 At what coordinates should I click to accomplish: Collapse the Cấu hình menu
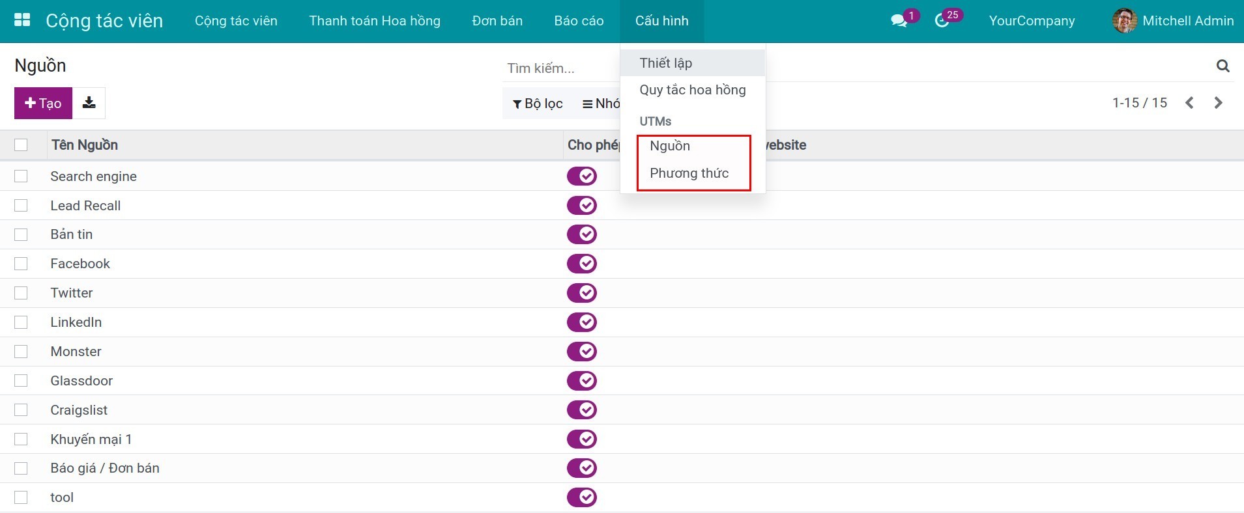coord(661,21)
